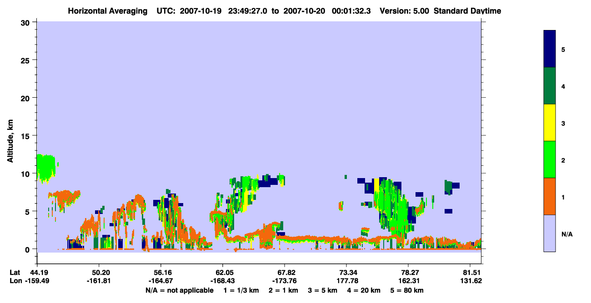591x303 pixels.
Task: Click the yellow colorbar segment for 3
Action: (x=550, y=123)
